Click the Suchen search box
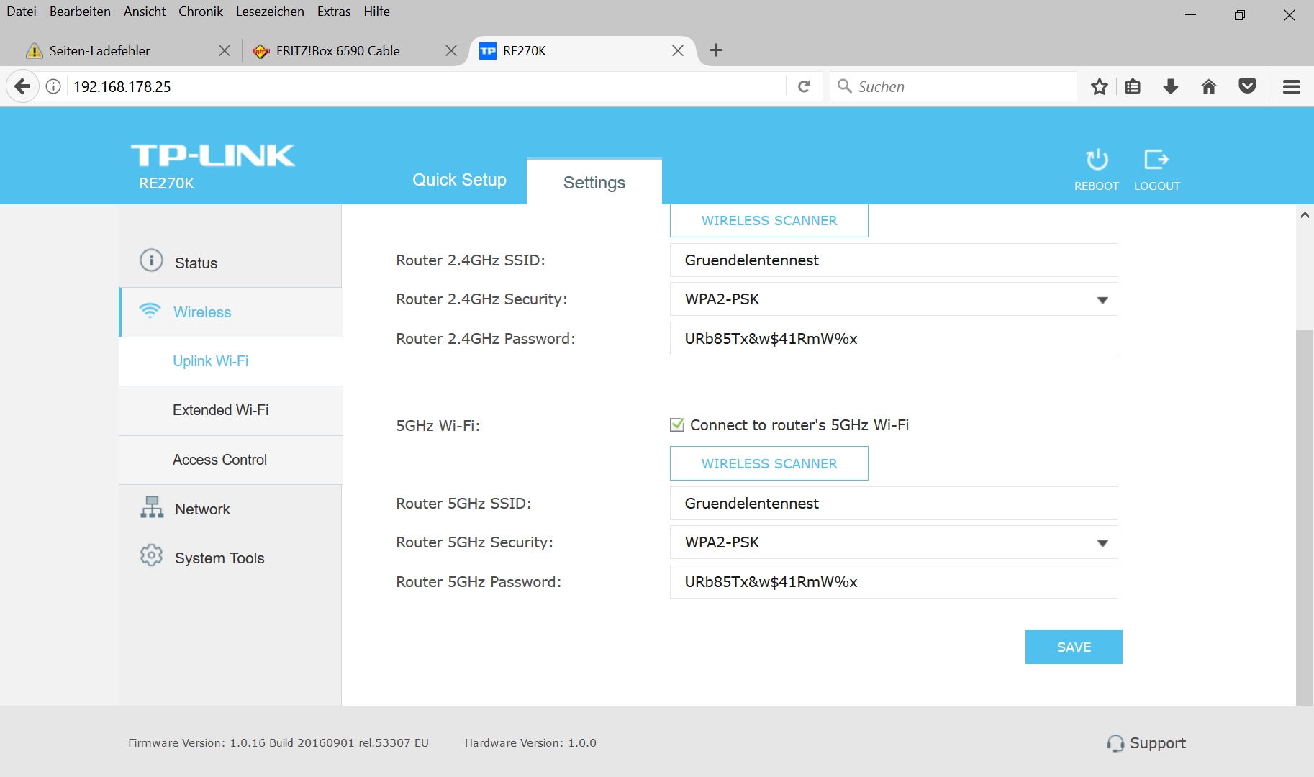 pyautogui.click(x=953, y=87)
